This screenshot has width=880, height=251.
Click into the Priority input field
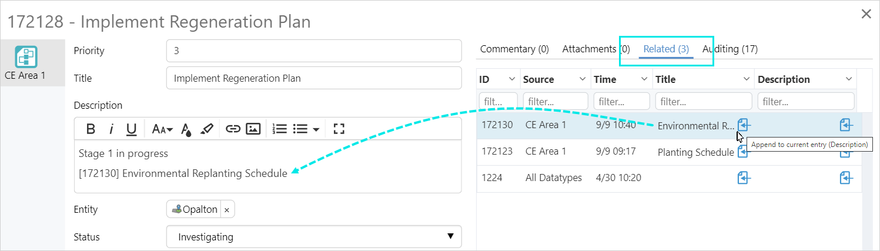[x=314, y=51]
